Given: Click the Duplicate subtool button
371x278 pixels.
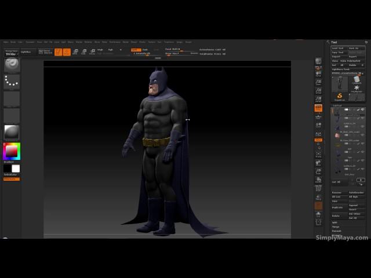Looking at the screenshot, I should [x=339, y=207].
